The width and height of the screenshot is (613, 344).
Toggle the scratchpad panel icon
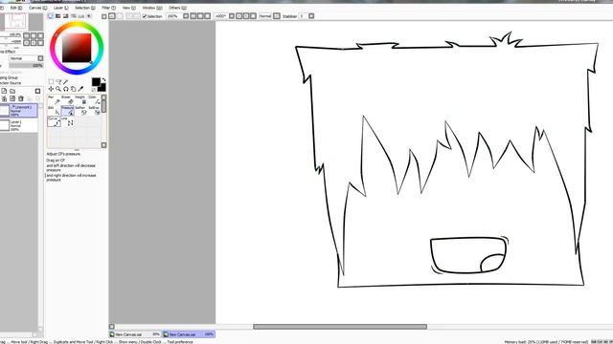[x=89, y=16]
